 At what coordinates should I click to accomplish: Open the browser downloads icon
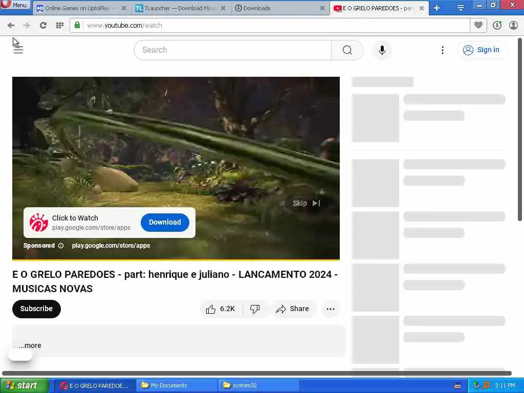(x=497, y=25)
